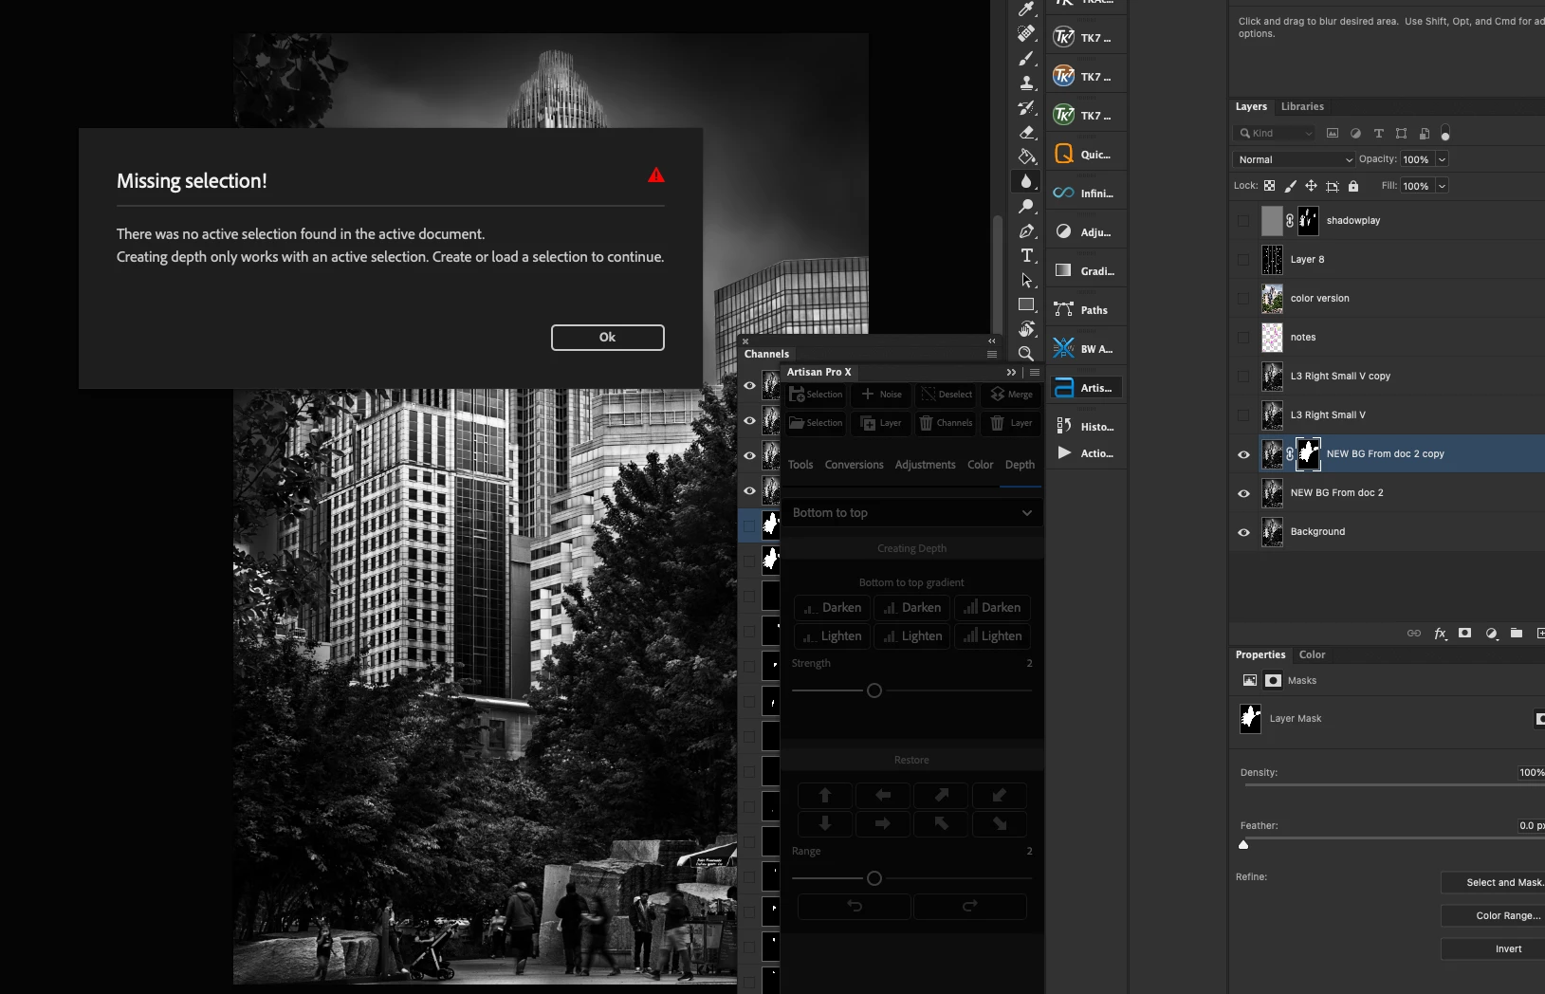Screen dimensions: 1545x994
Task: Select the Spot Healing Brush tool
Action: pyautogui.click(x=1026, y=34)
